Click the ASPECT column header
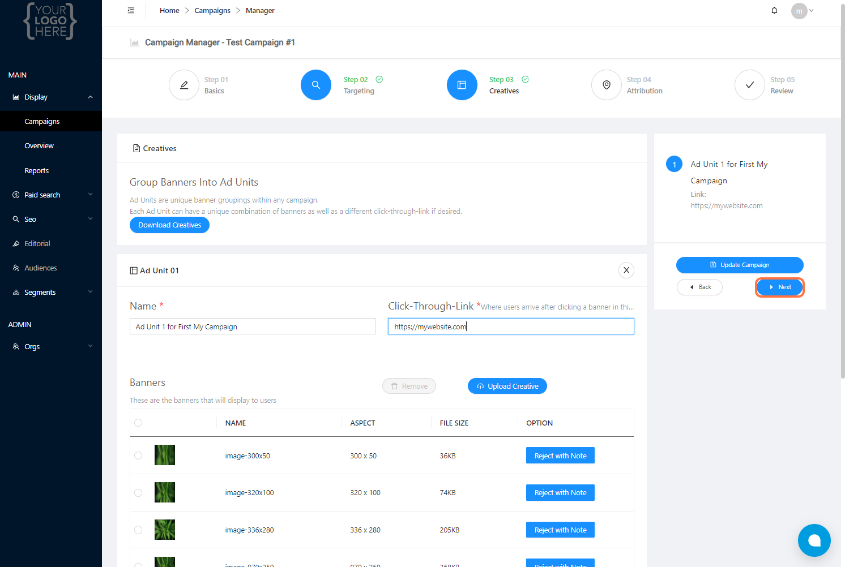 click(362, 423)
